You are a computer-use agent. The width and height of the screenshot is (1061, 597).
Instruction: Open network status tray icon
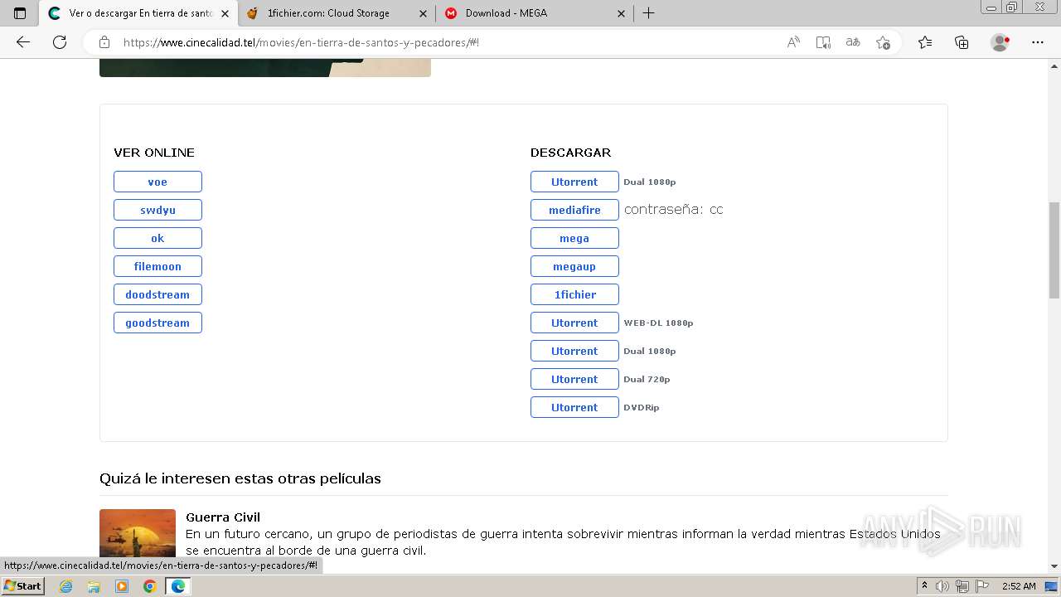(x=962, y=586)
